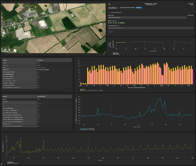Click the green square marker on the map
The height and width of the screenshot is (166, 196).
(x=104, y=11)
